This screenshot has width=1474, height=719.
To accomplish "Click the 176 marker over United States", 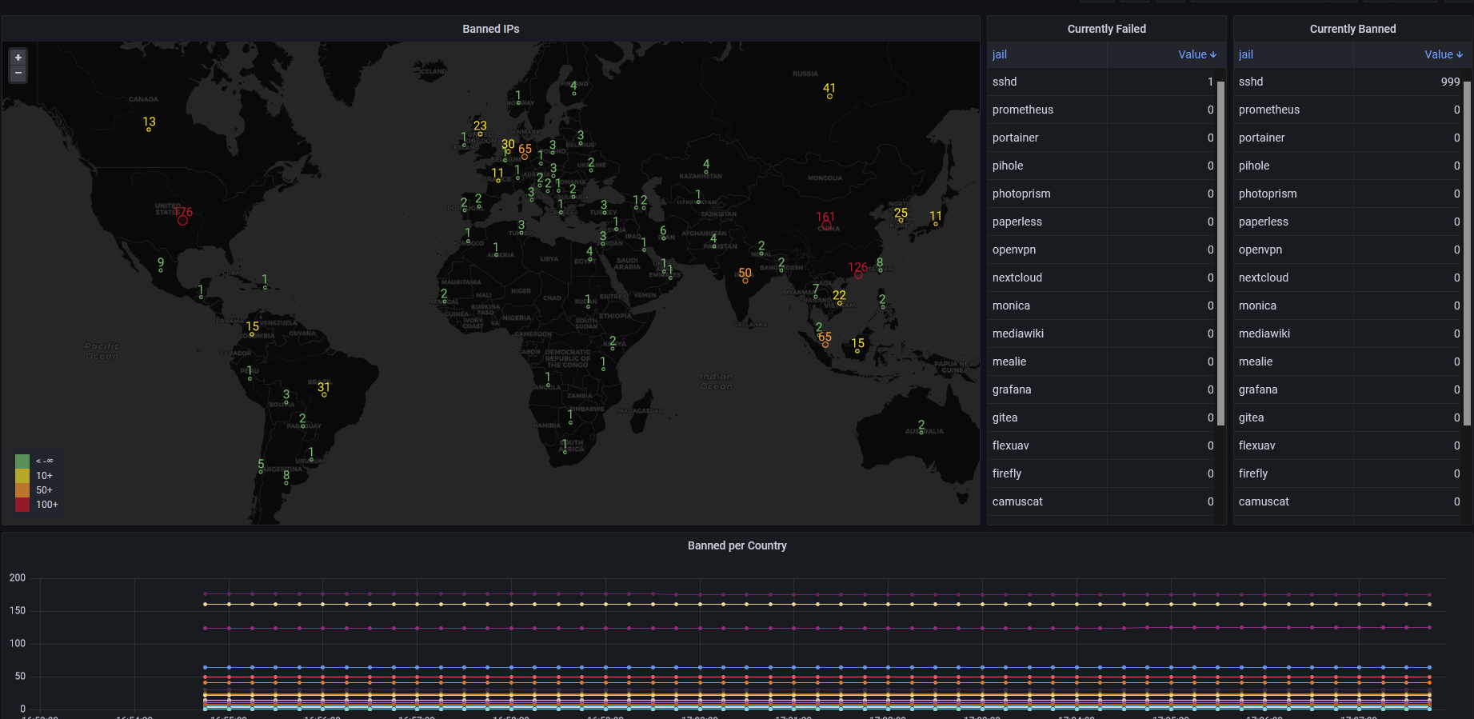I will (x=183, y=219).
